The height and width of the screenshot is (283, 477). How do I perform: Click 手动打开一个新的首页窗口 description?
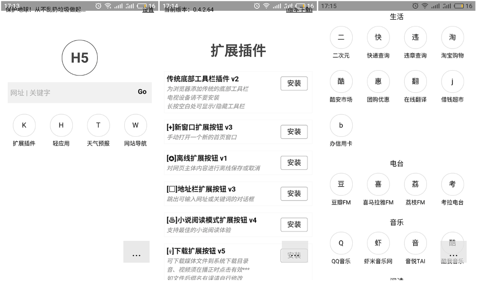(x=202, y=137)
